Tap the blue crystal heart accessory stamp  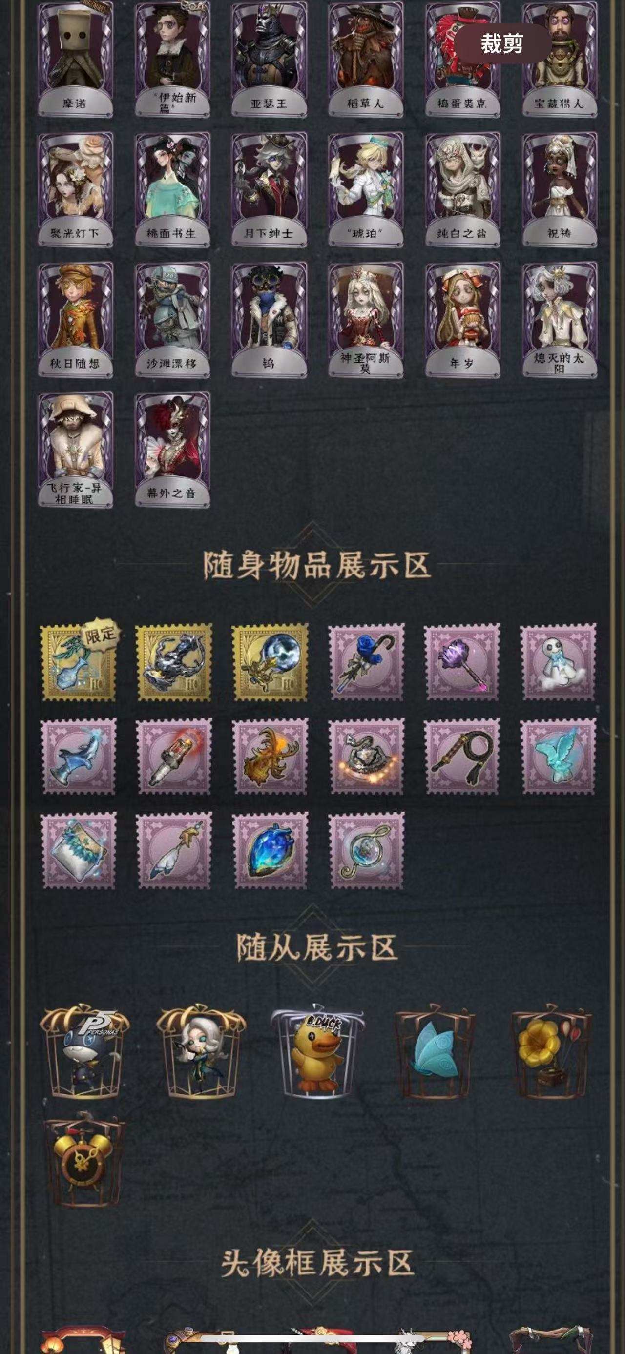[270, 850]
